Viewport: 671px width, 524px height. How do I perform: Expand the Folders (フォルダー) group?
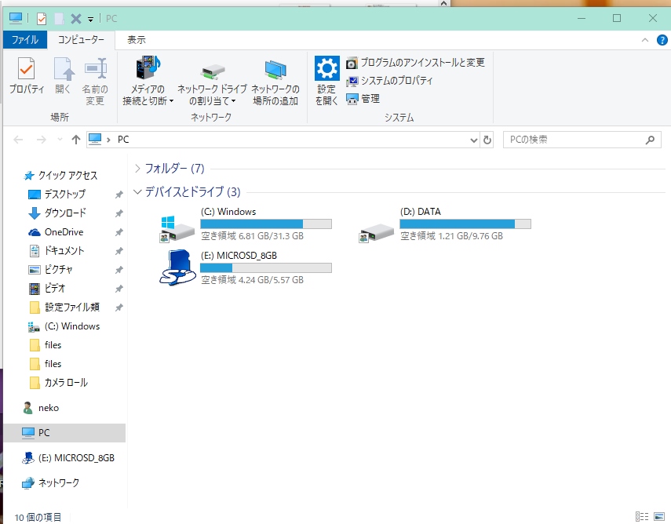[138, 169]
